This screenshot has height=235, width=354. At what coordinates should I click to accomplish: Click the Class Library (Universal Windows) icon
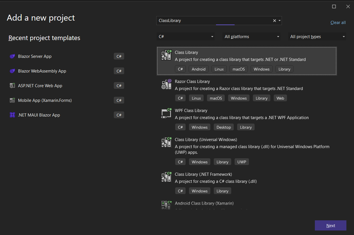point(166,142)
